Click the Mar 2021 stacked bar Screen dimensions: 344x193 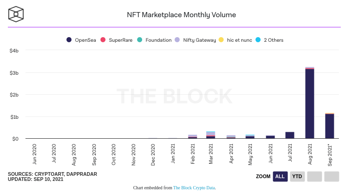pyautogui.click(x=211, y=135)
